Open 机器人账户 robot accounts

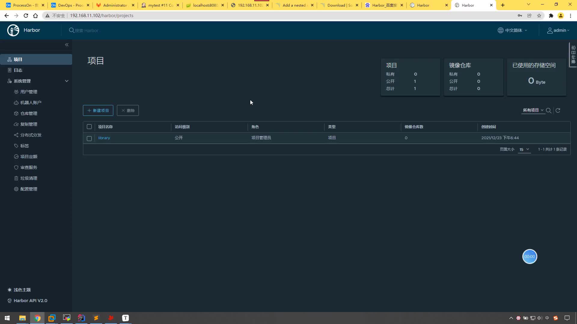click(x=31, y=103)
